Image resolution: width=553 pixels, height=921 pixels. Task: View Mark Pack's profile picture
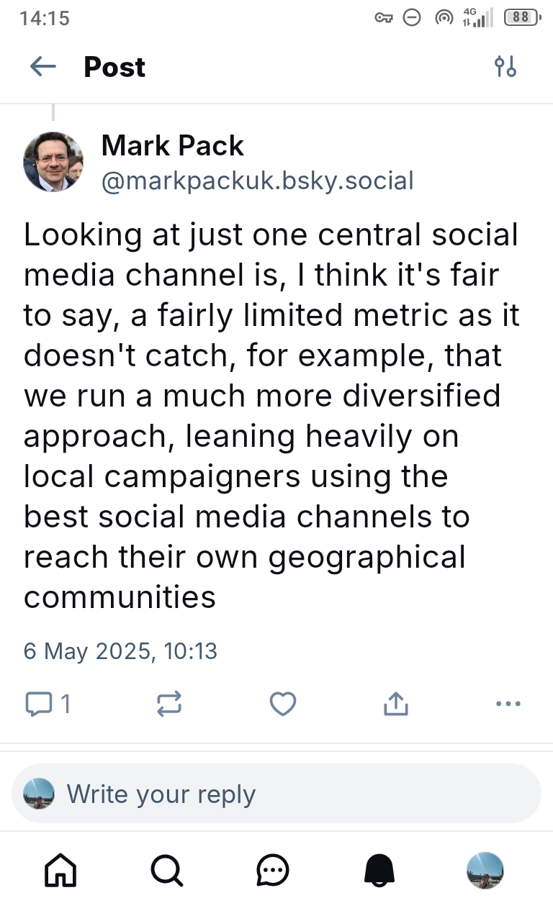tap(53, 162)
